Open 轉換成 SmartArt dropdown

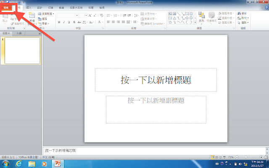(x=153, y=24)
